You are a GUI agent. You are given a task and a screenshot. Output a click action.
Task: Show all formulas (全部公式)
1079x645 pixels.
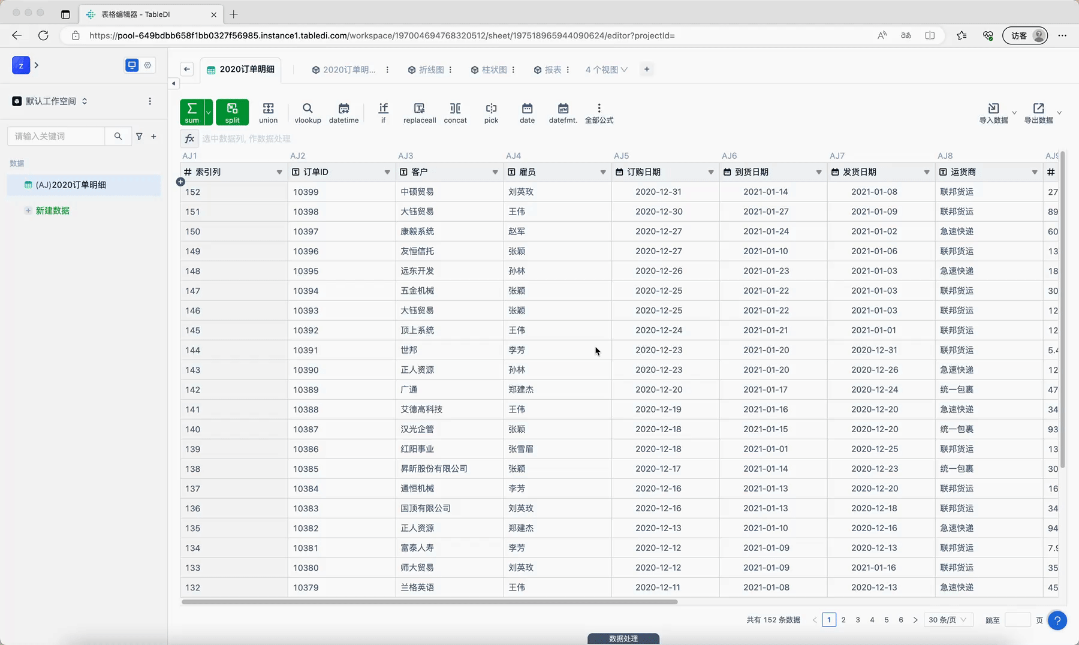click(599, 112)
